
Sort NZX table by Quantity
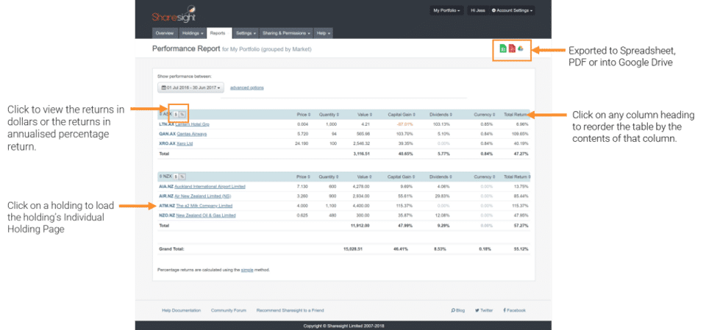[329, 176]
